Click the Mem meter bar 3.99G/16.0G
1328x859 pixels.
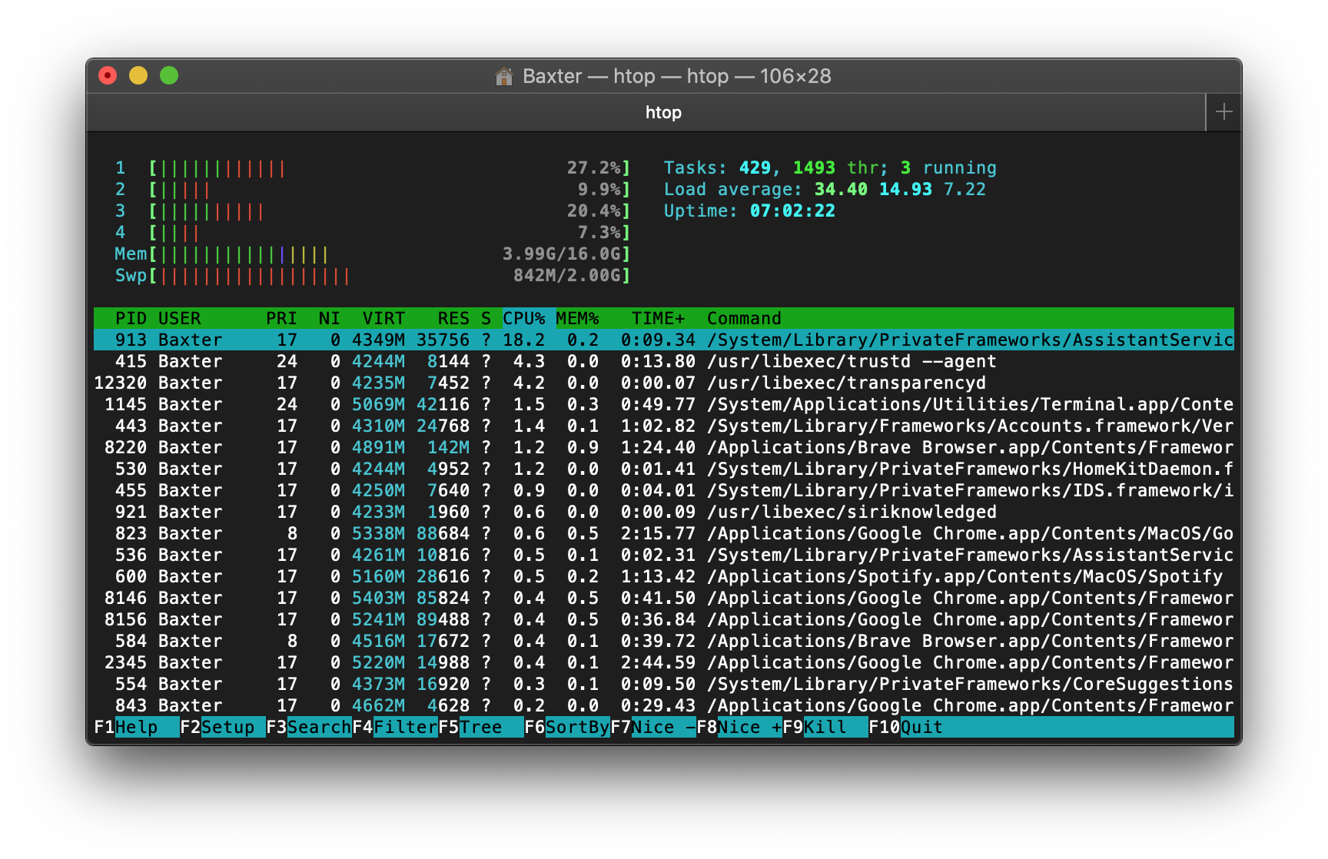tap(373, 254)
